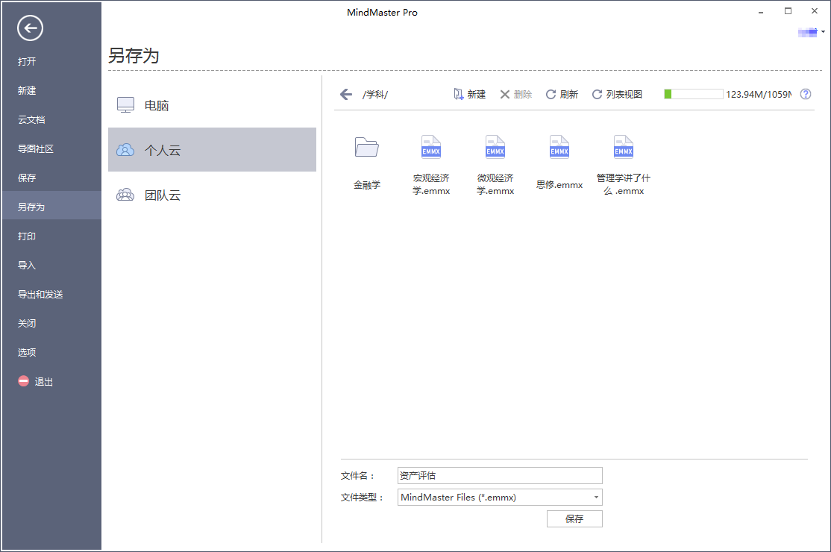Click the 微观经济学.emmx file name label

coord(495,184)
